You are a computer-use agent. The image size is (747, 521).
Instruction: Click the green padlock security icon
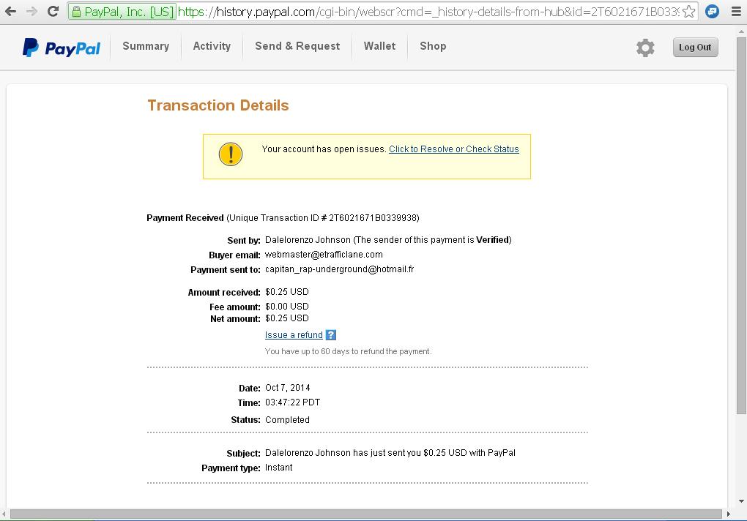click(76, 12)
